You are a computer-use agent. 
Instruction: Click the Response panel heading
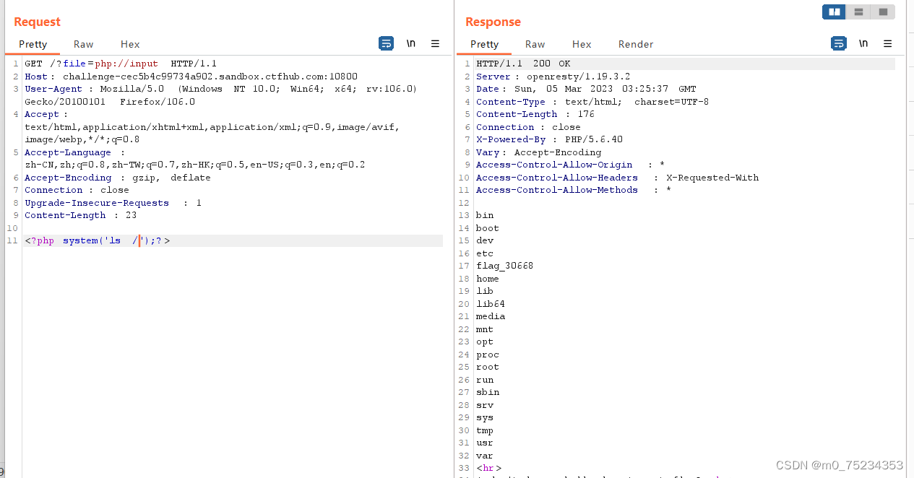493,22
